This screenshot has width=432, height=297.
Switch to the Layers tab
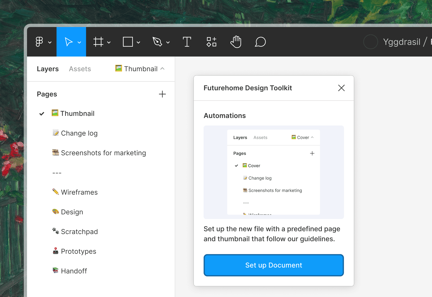coord(48,69)
